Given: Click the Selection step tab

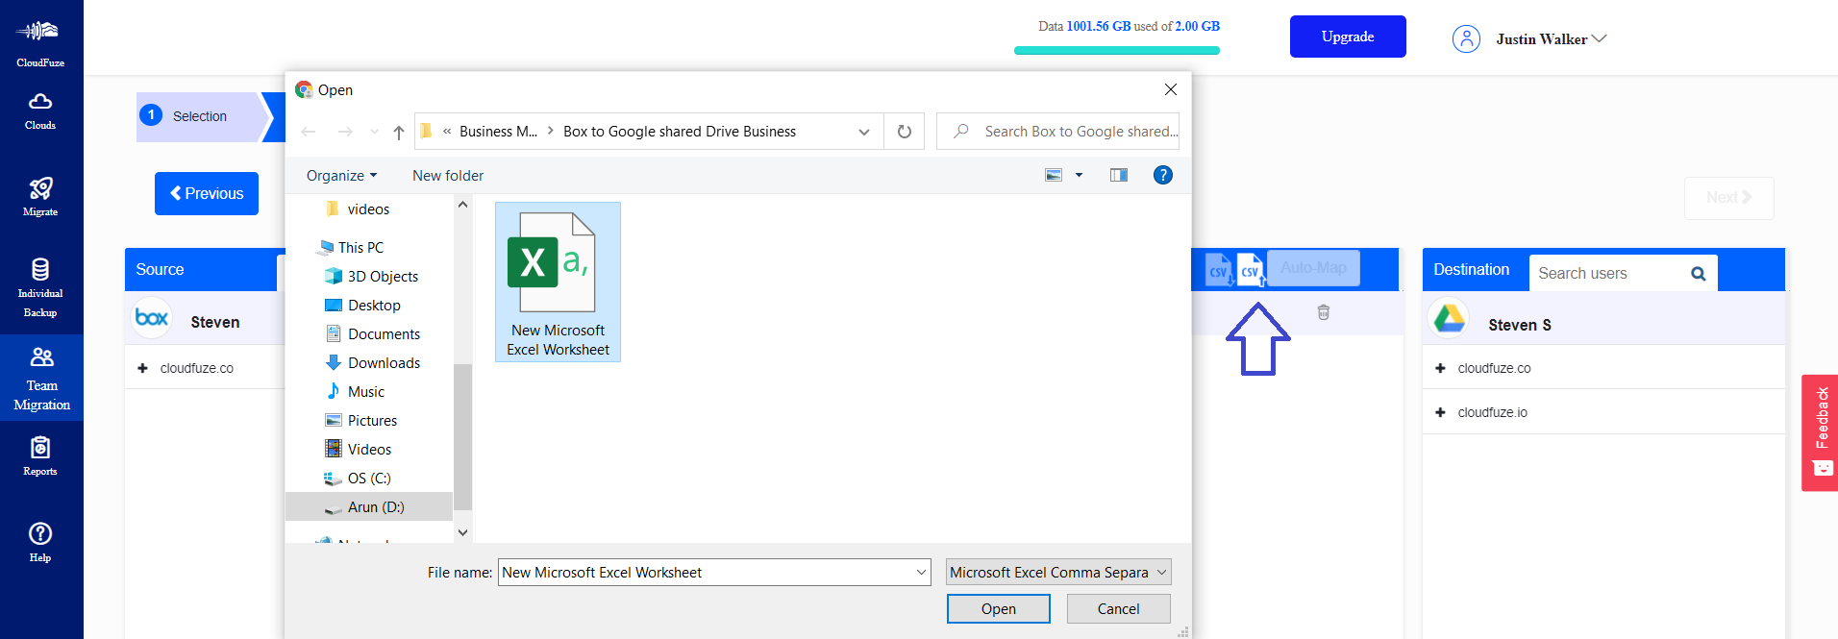Looking at the screenshot, I should click(200, 116).
